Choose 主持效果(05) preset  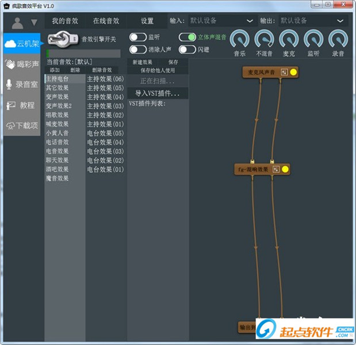point(106,88)
